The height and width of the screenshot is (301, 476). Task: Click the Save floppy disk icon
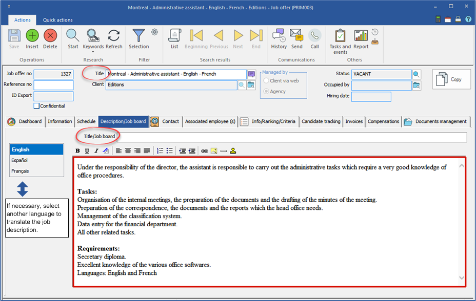[x=14, y=36]
